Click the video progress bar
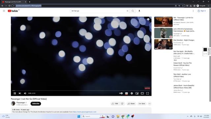Screen dimensions: 211x119 tap(81, 91)
